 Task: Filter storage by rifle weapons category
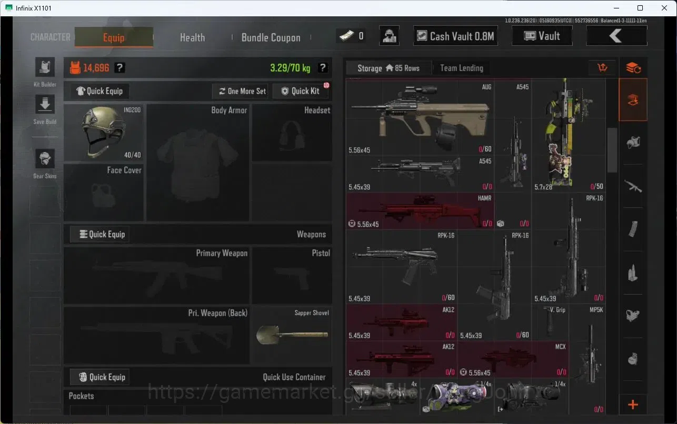point(633,186)
